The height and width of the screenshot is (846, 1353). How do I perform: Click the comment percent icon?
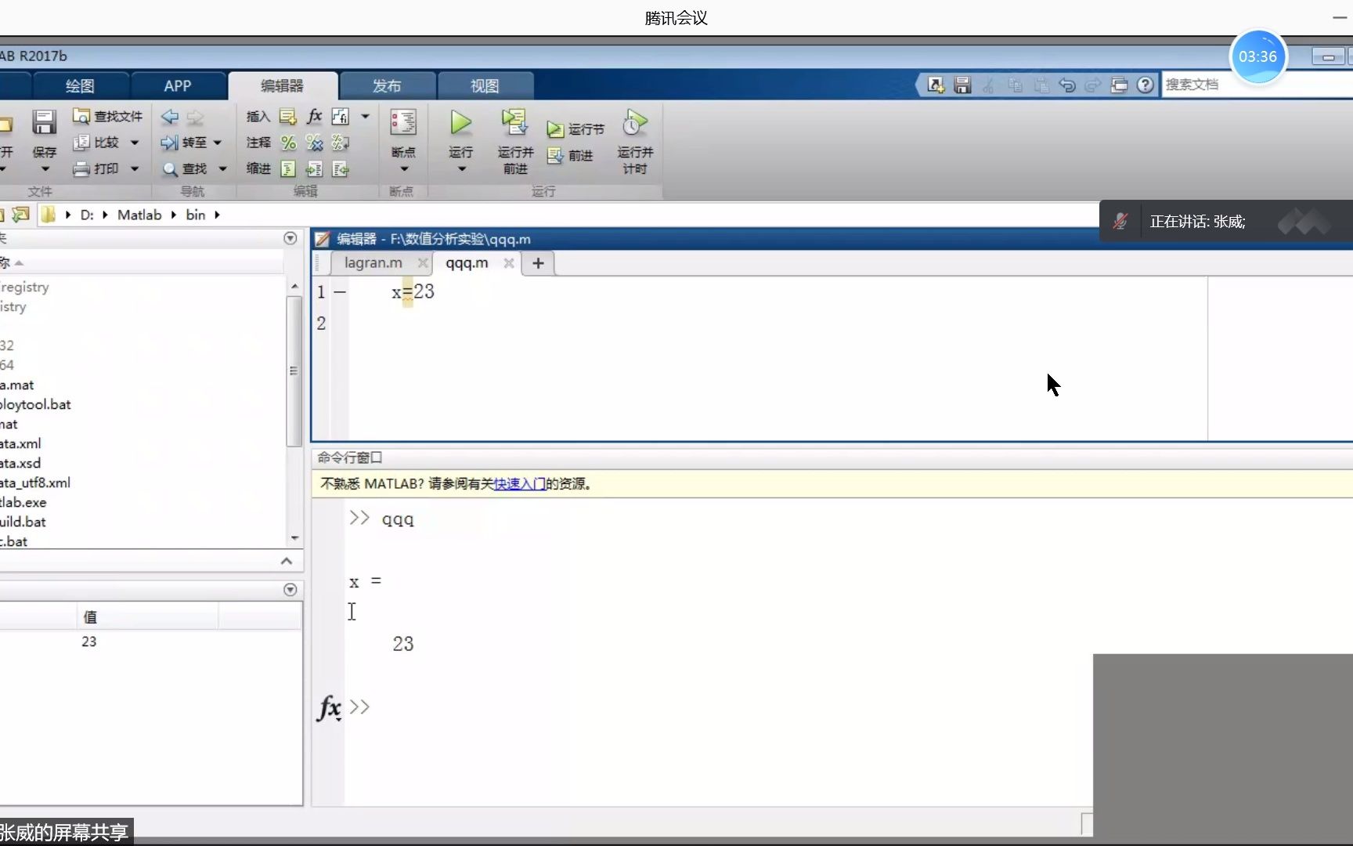pos(288,143)
